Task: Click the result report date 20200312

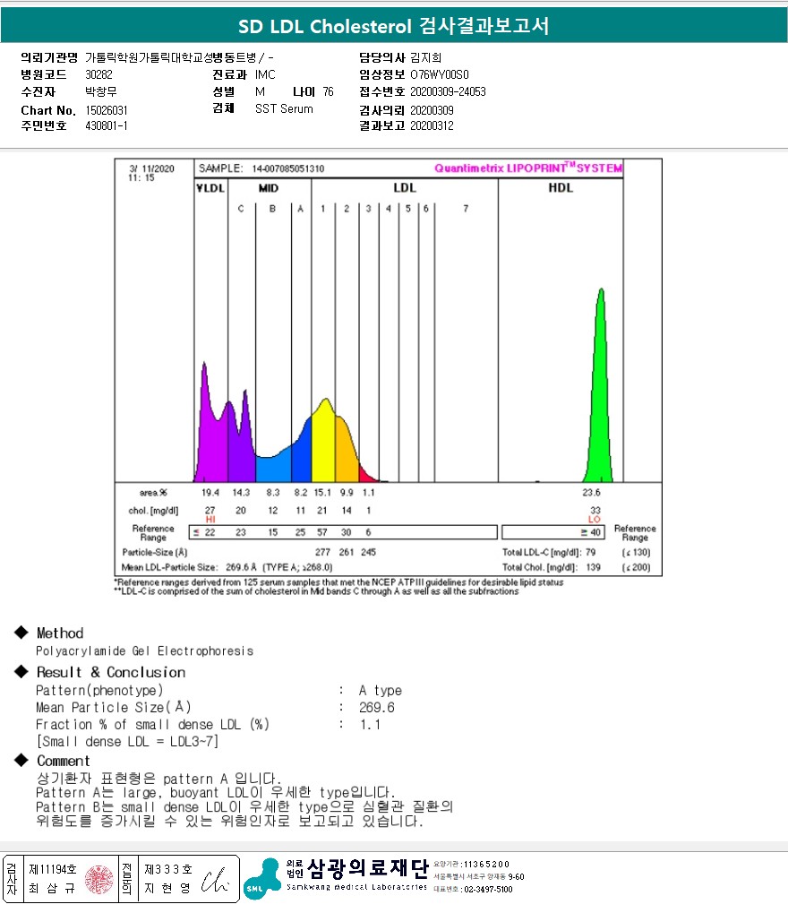Action: coord(432,125)
